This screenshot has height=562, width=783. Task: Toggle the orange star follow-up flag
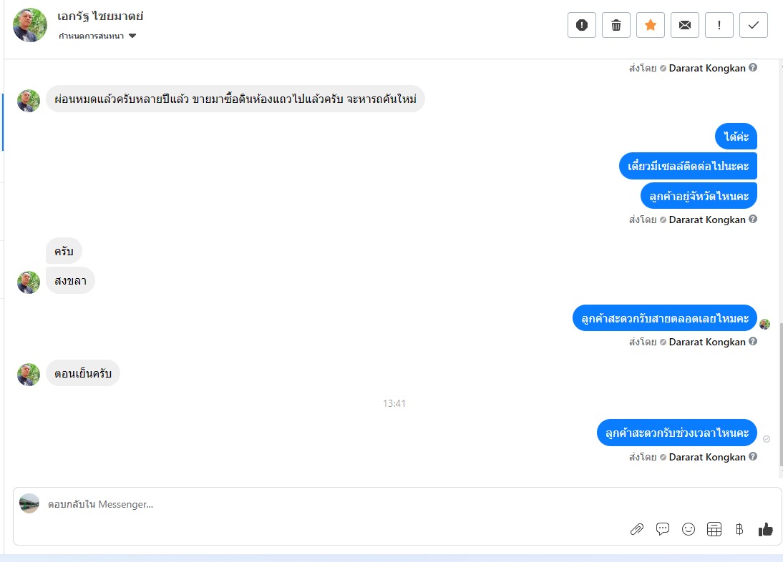(651, 25)
